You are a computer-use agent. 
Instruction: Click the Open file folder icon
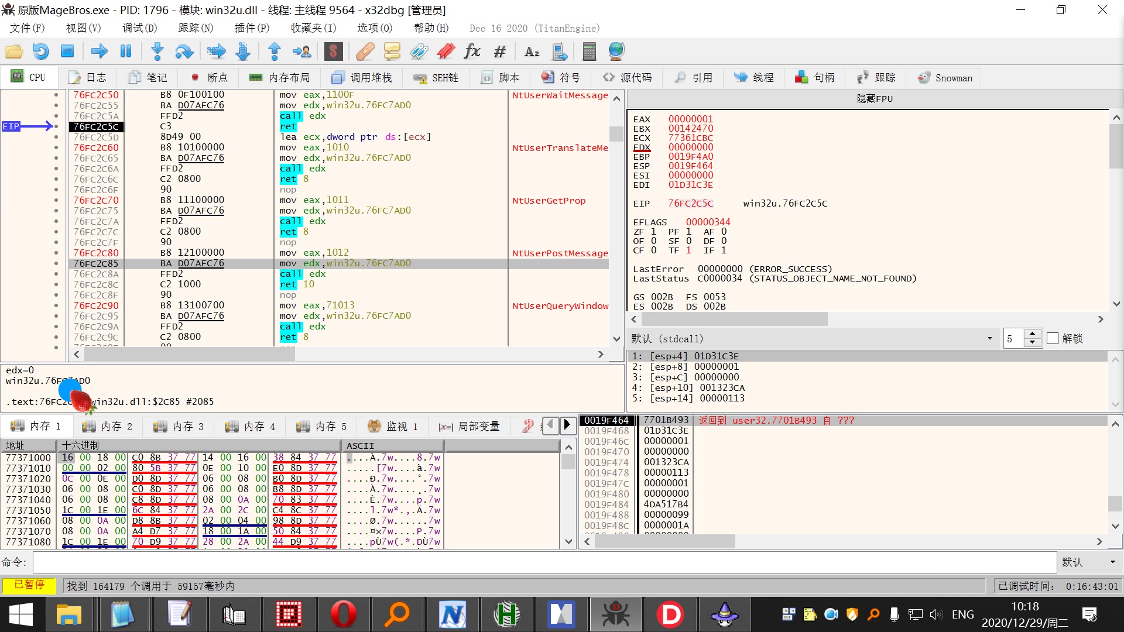pyautogui.click(x=13, y=51)
